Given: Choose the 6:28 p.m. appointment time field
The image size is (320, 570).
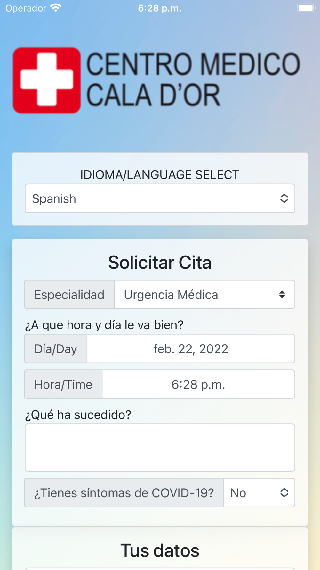Looking at the screenshot, I should (198, 384).
